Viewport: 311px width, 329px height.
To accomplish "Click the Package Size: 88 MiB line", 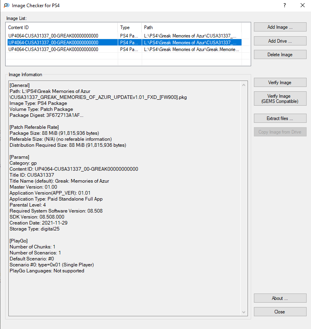I will point(54,133).
